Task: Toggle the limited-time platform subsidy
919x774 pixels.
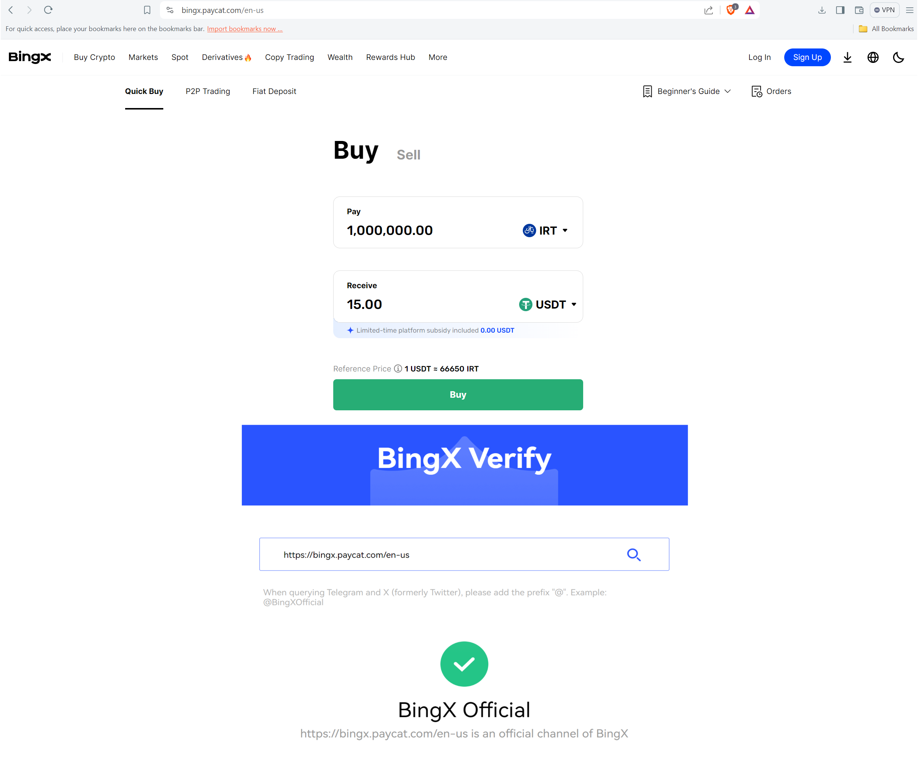Action: 349,330
